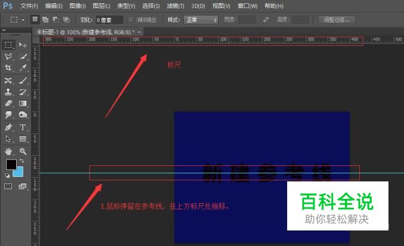The image size is (404, 246).
Task: Collapse the tools panel with double arrow
Action: [x=4, y=30]
